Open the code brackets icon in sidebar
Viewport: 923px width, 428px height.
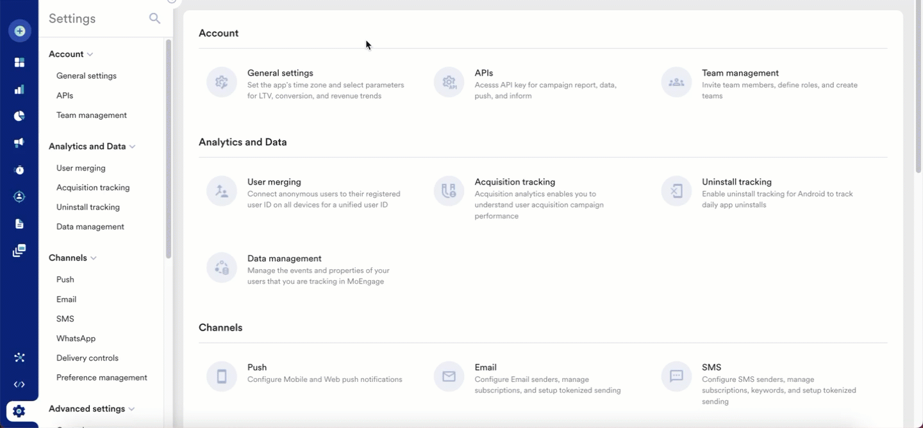click(x=19, y=384)
